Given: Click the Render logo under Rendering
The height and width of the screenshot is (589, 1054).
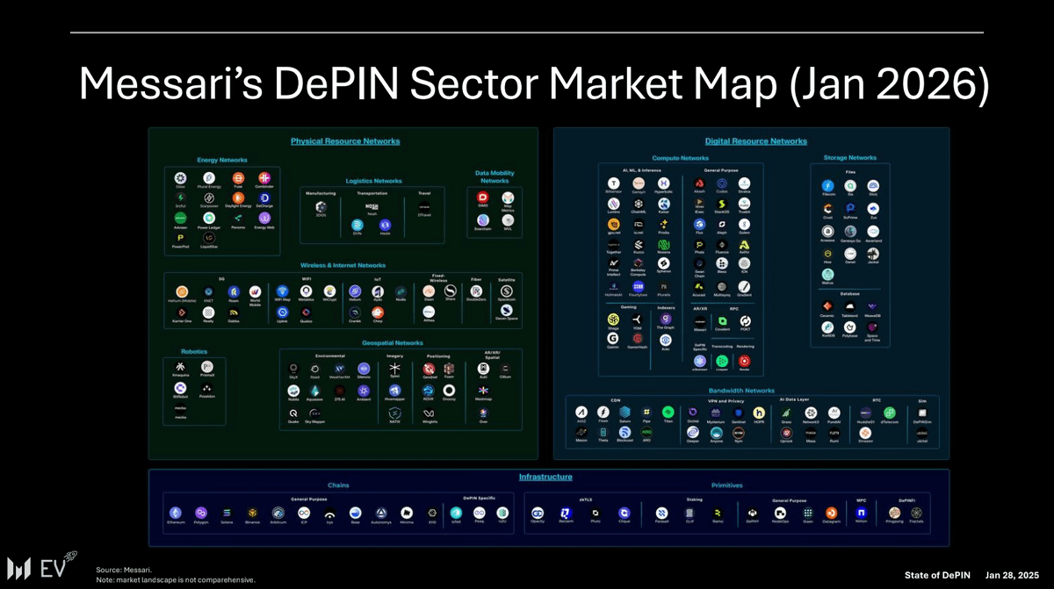Looking at the screenshot, I should point(745,360).
